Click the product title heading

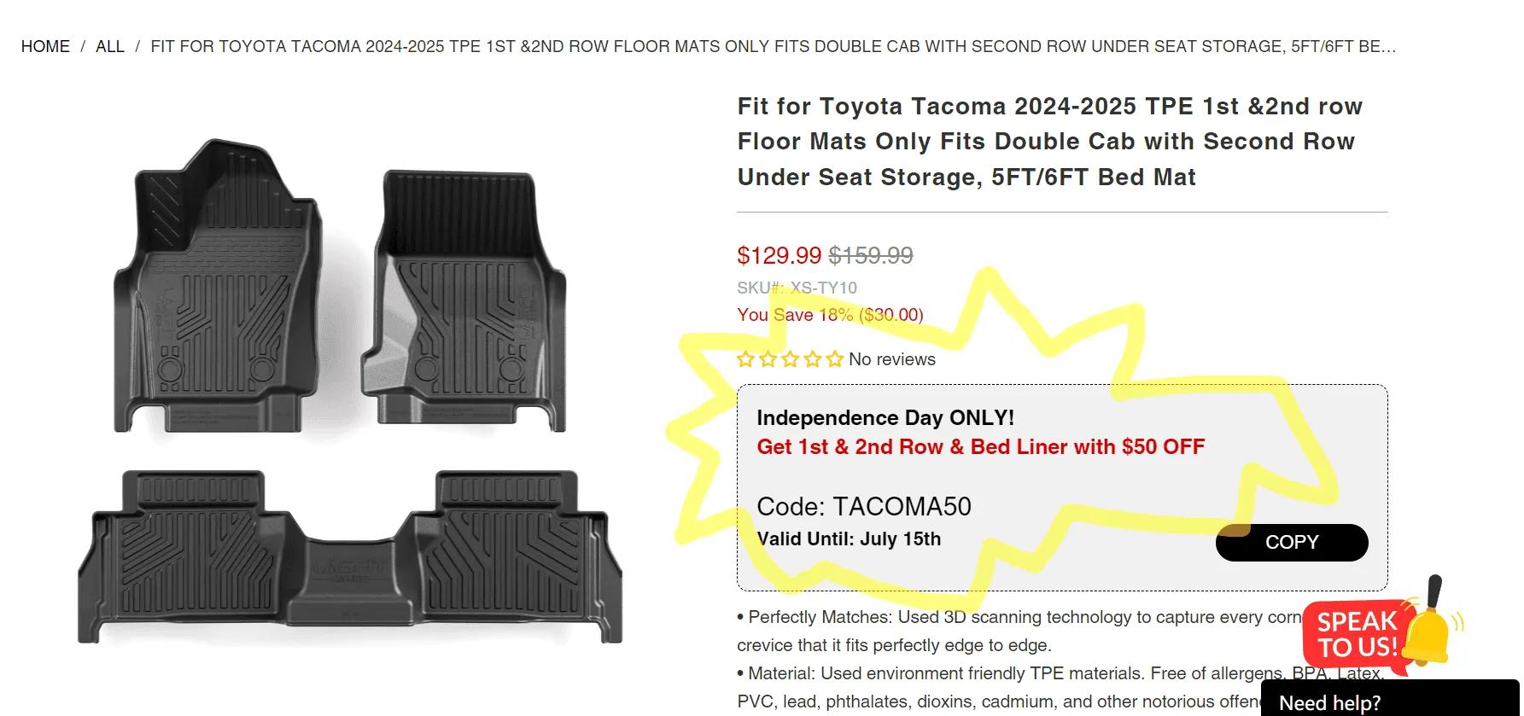pos(1049,142)
